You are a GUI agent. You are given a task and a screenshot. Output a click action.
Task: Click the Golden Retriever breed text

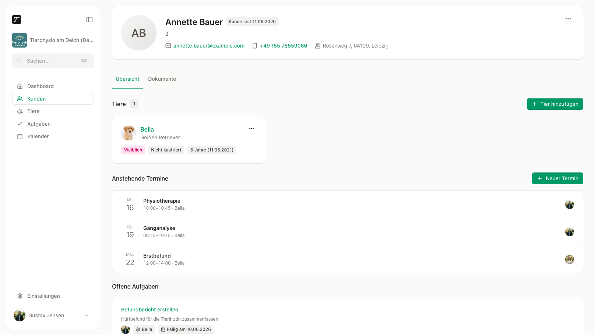160,137
